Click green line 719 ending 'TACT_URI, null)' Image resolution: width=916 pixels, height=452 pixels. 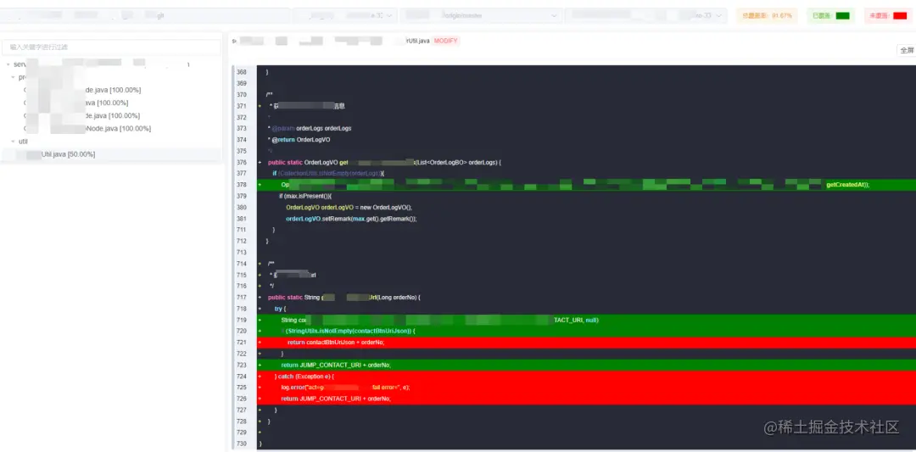click(587, 320)
